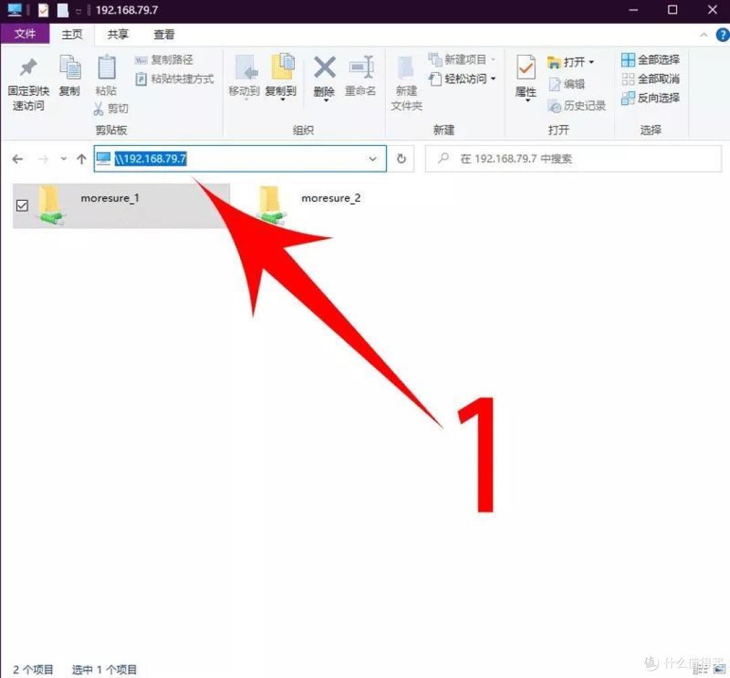Switch to the Share (共享) tab
This screenshot has width=730, height=678.
click(118, 34)
